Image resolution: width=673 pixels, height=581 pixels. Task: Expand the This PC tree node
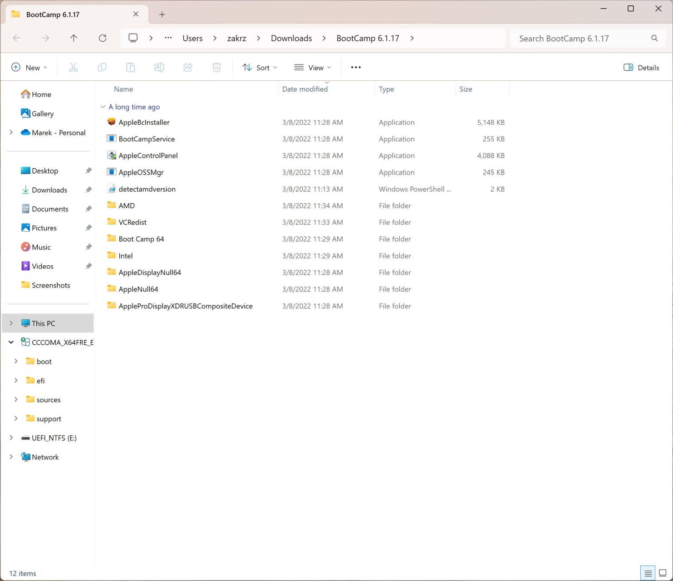coord(11,323)
